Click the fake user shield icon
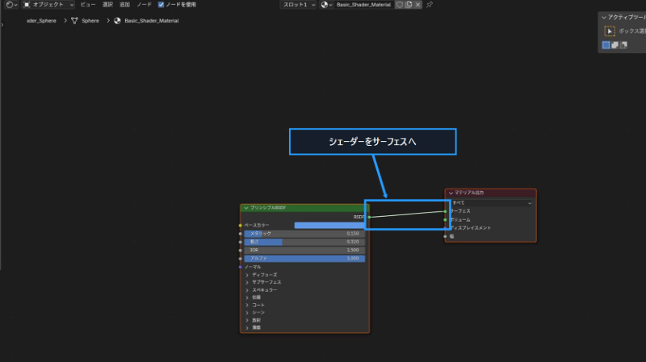The image size is (646, 362). tap(400, 5)
